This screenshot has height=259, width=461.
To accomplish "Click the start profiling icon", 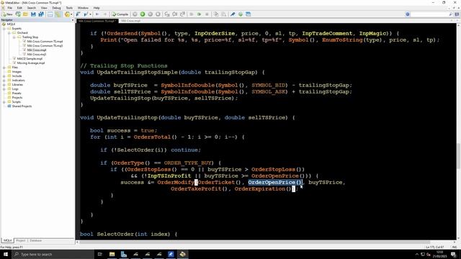I will (199, 14).
